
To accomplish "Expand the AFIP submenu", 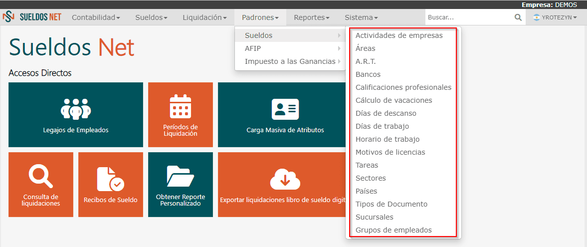I will (x=290, y=48).
